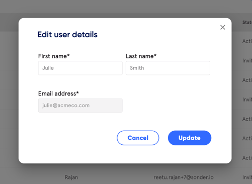Click the Active status directly under Status header

(x=247, y=41)
